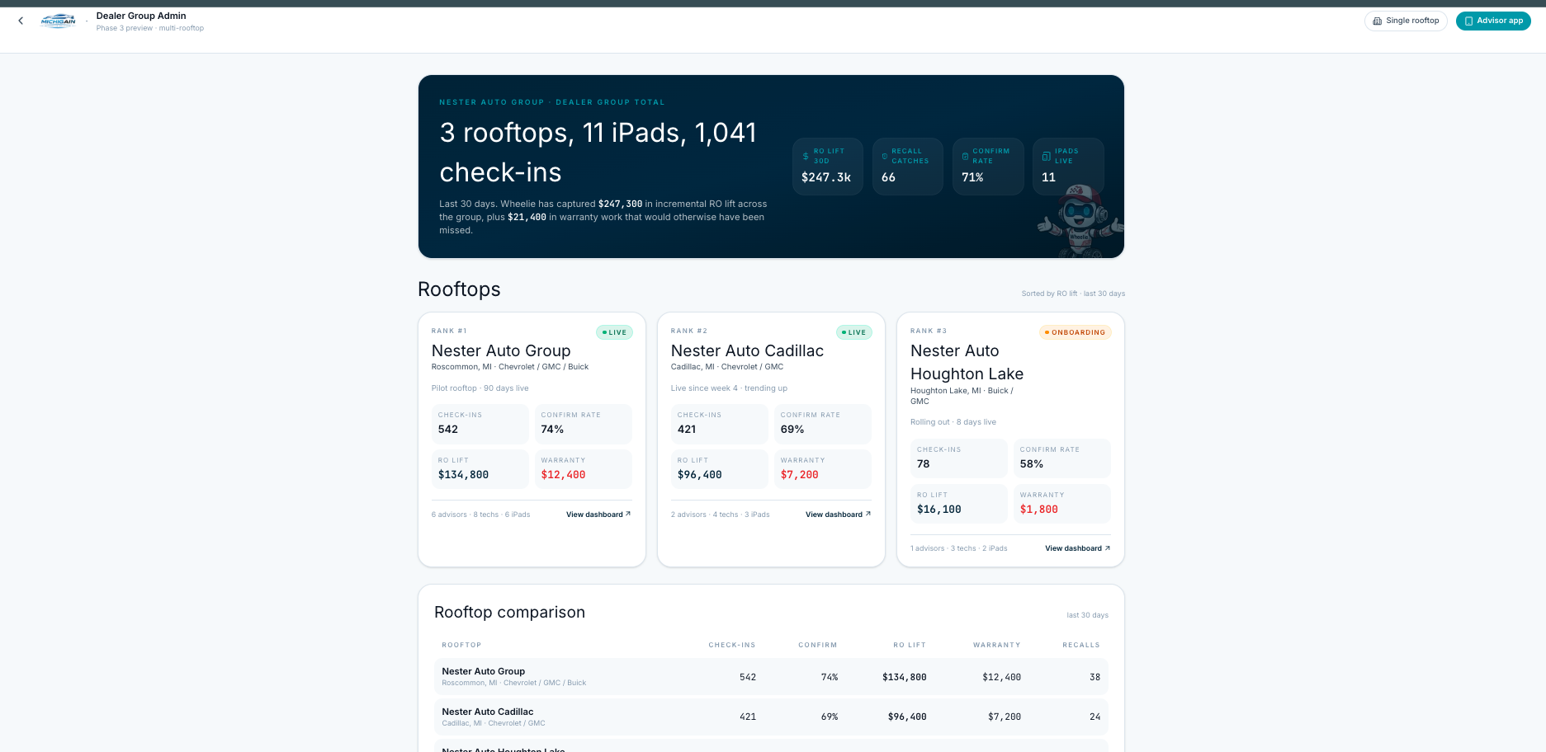Click '$134,800' in the comparison table row
1546x752 pixels.
click(905, 677)
